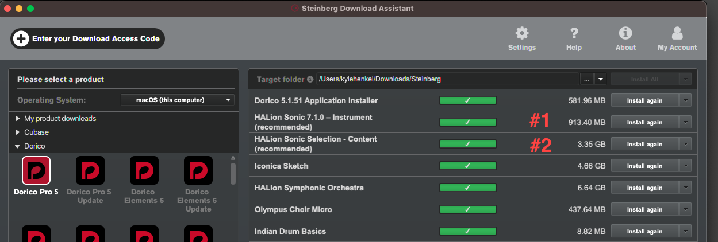Click Install again for HALion Sonic 7.1.0 Instrument
718x242 pixels.
click(x=644, y=122)
